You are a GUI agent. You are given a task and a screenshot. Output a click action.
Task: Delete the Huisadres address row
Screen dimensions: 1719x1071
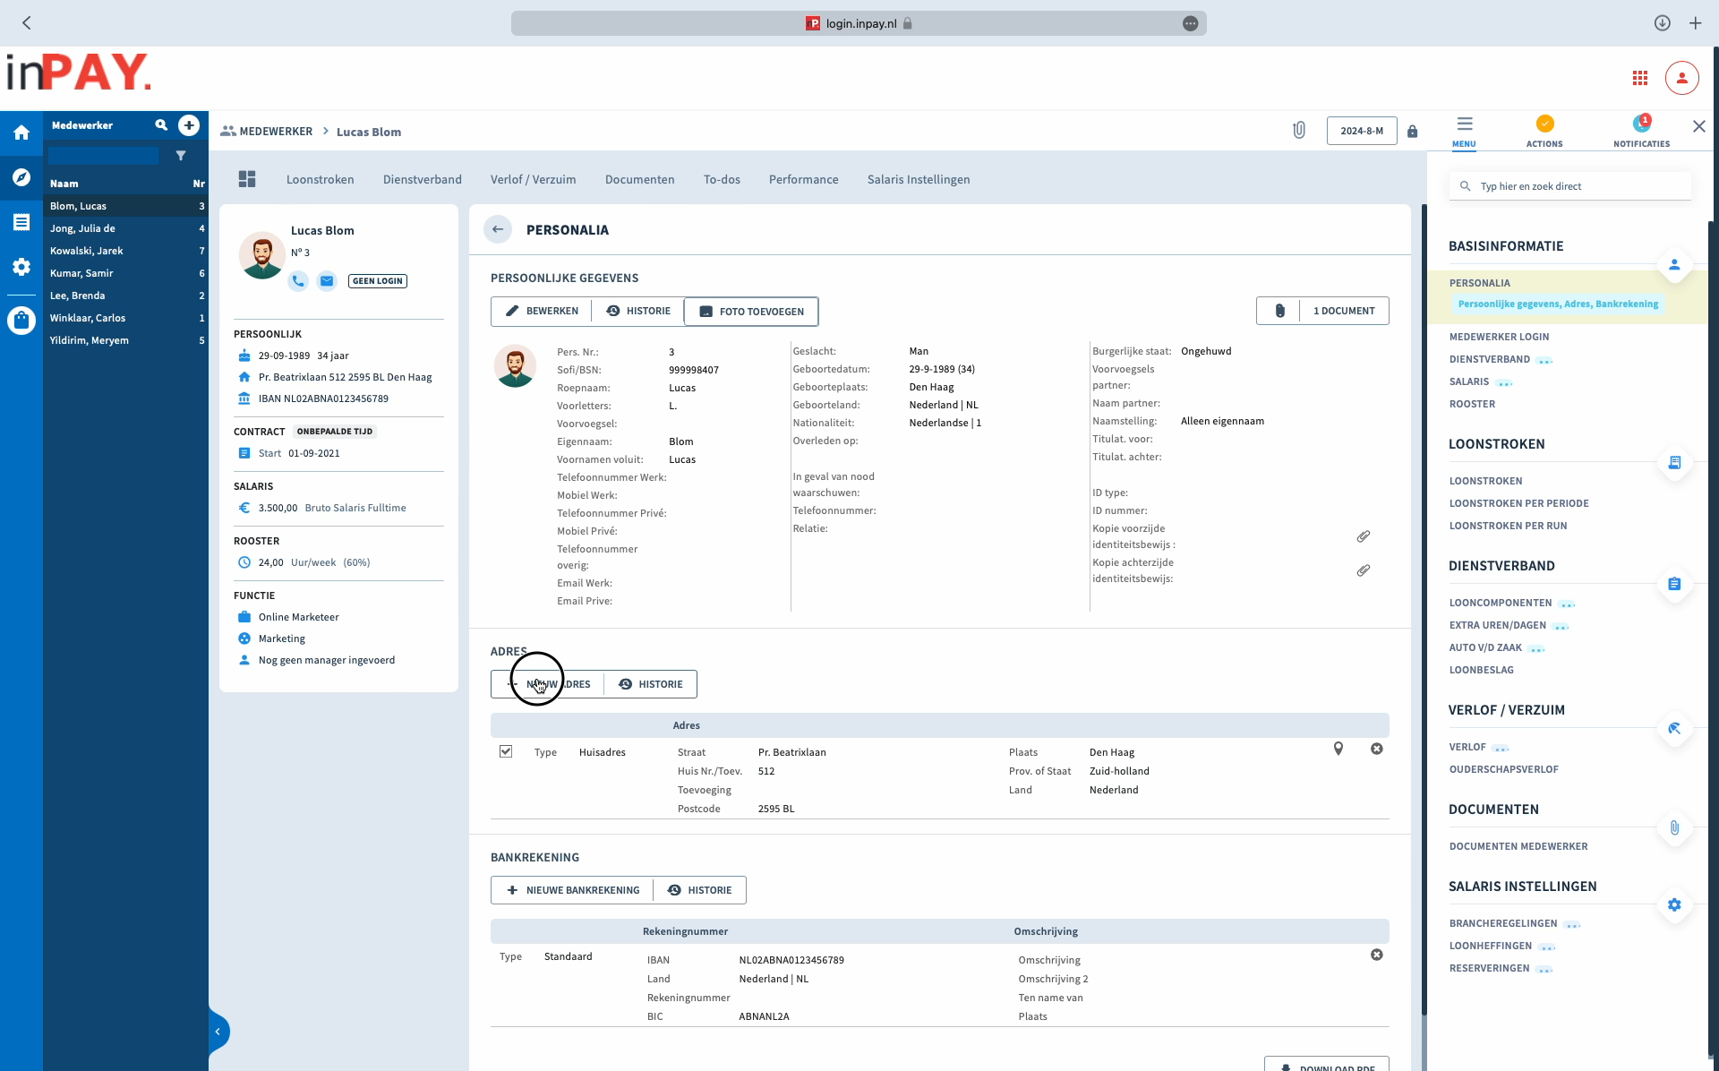(1377, 749)
